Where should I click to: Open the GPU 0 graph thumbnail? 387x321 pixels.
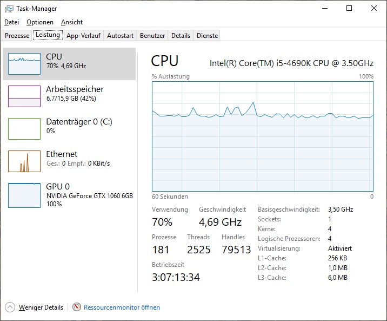24,195
